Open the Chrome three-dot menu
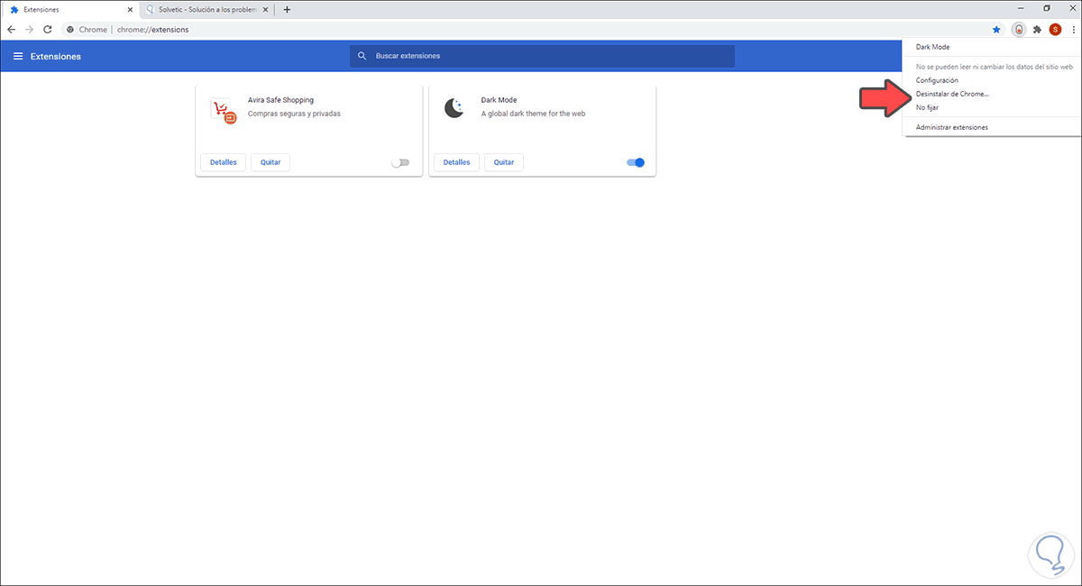 tap(1072, 29)
